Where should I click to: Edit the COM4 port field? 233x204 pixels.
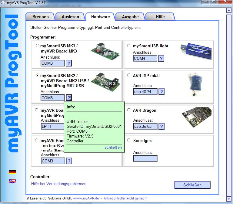[145, 58]
